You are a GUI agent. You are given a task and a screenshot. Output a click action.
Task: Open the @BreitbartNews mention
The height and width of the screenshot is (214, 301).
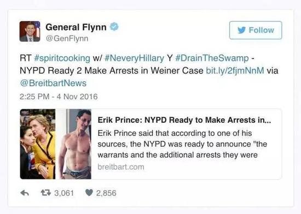53,83
